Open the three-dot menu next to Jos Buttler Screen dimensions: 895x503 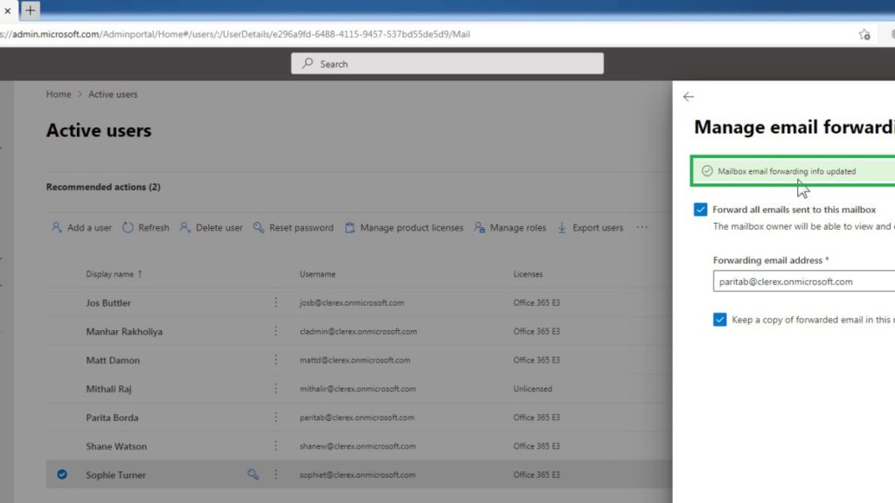pyautogui.click(x=277, y=302)
